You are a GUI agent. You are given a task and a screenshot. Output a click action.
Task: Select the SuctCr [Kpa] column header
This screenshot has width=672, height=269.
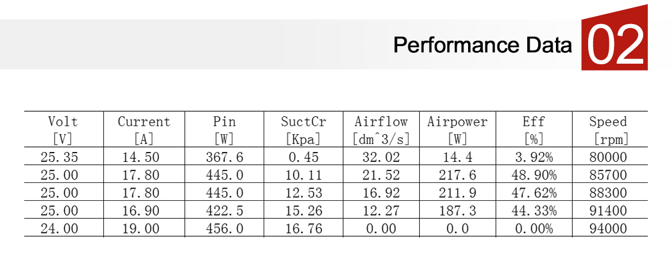coord(303,130)
